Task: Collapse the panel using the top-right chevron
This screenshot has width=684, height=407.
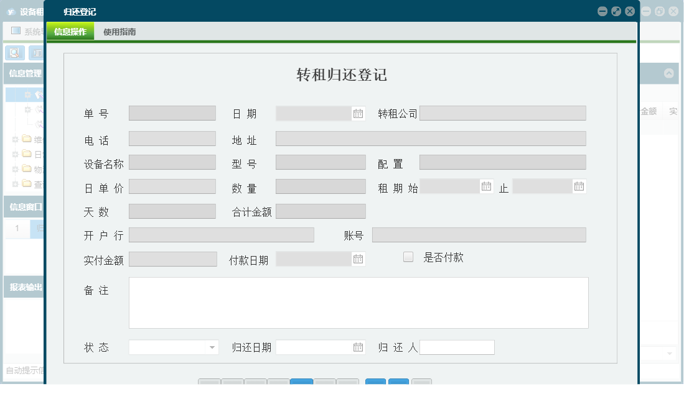Action: pyautogui.click(x=670, y=73)
